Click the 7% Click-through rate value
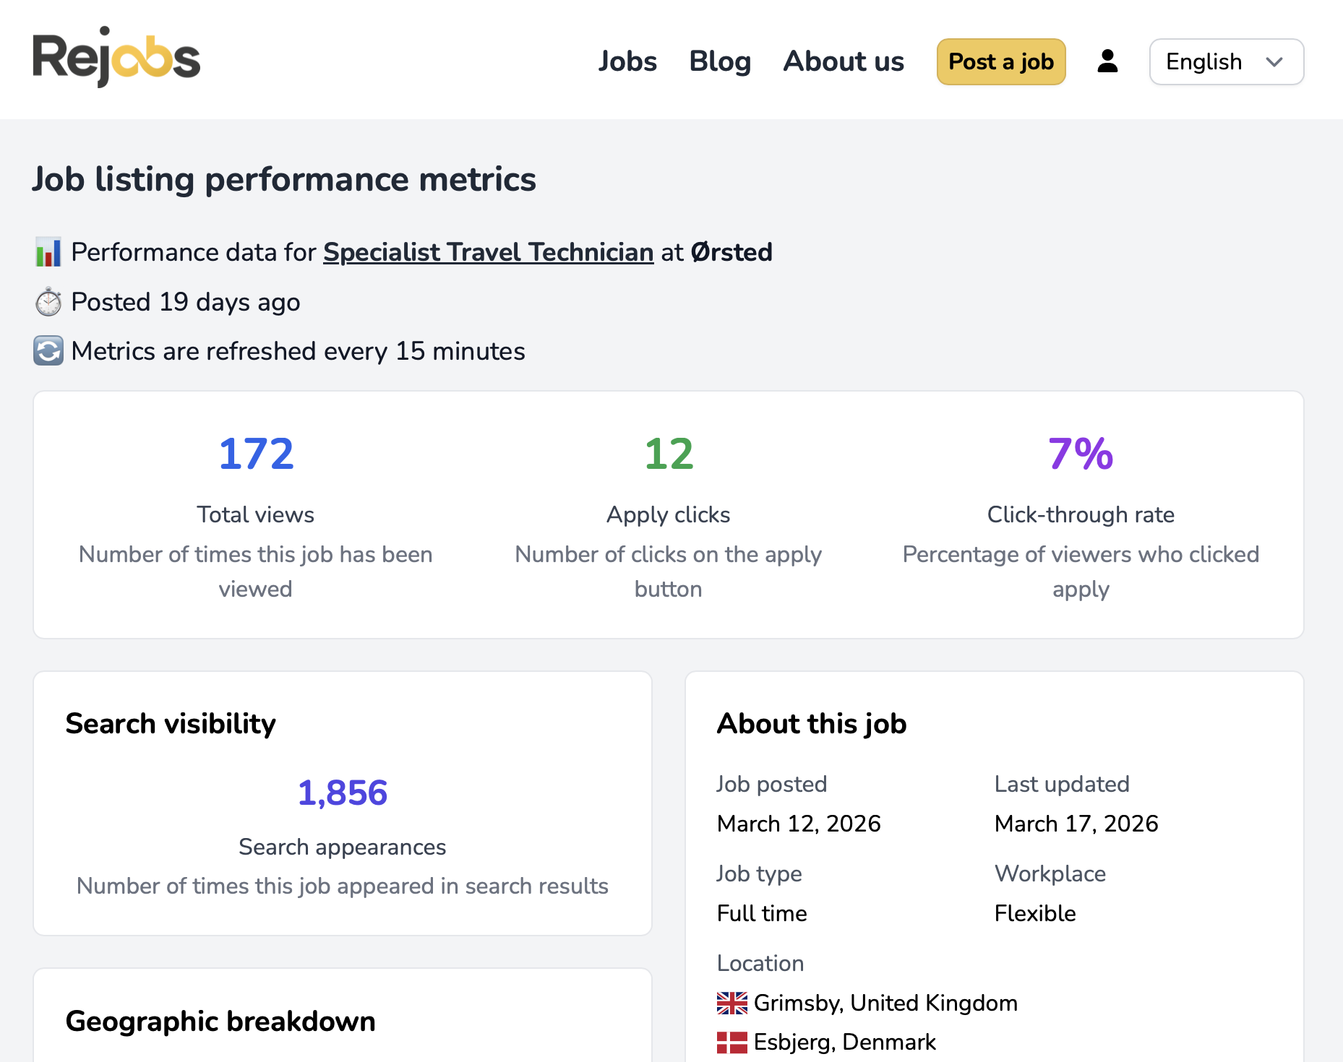This screenshot has width=1343, height=1062. 1080,454
